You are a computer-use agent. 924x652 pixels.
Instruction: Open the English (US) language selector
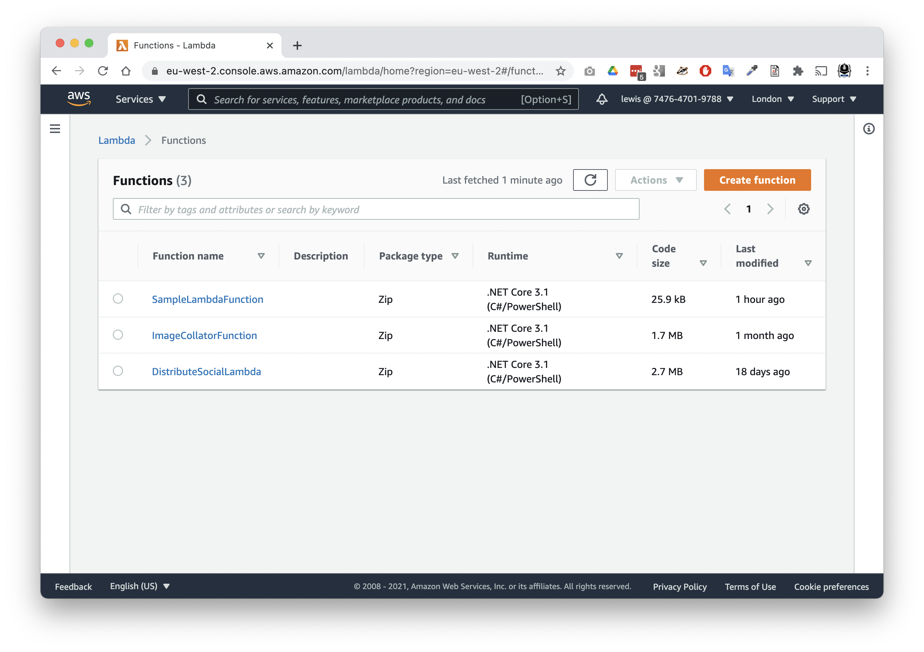(140, 586)
